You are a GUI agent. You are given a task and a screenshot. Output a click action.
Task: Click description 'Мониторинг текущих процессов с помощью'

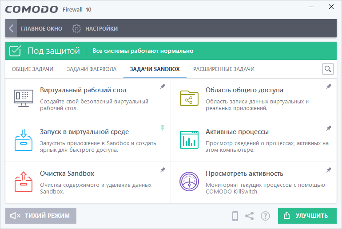click(265, 185)
